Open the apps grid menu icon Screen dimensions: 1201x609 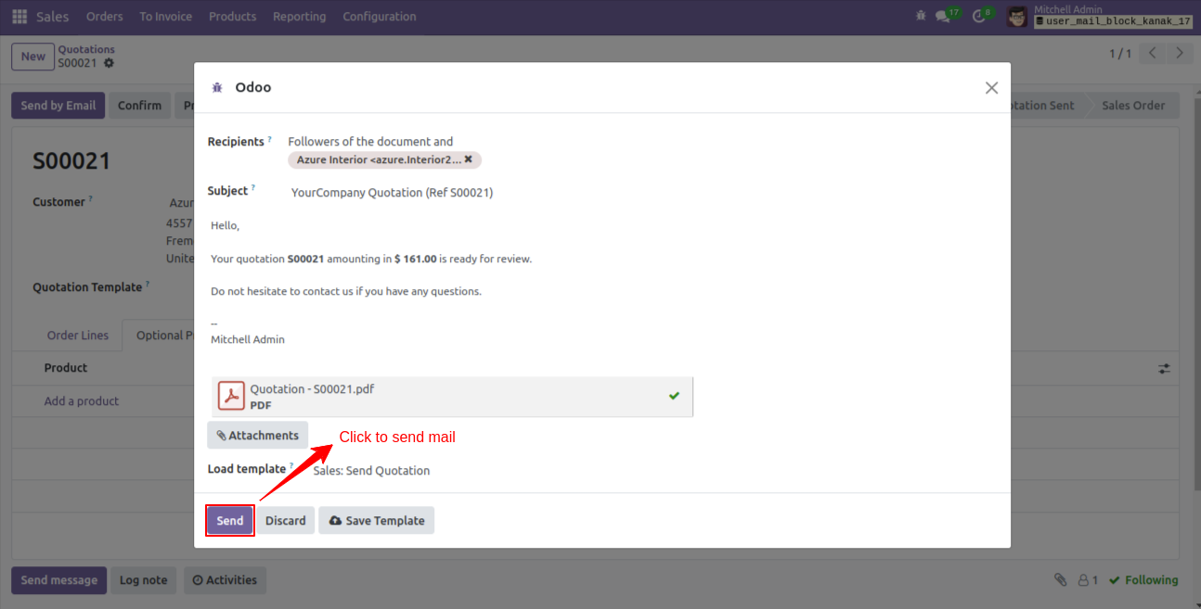[x=19, y=17]
